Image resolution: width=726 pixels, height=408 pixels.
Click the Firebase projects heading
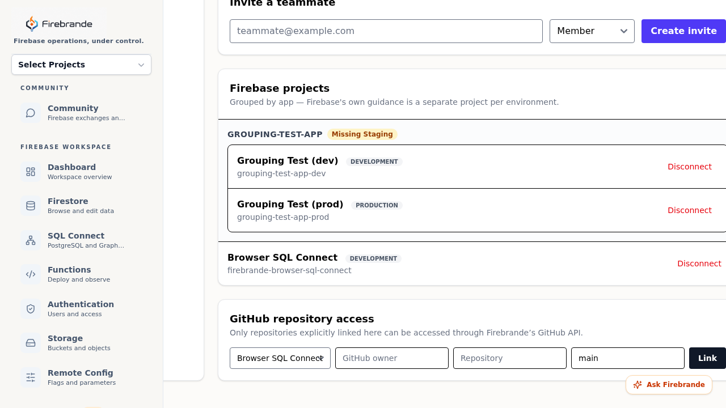tap(280, 88)
